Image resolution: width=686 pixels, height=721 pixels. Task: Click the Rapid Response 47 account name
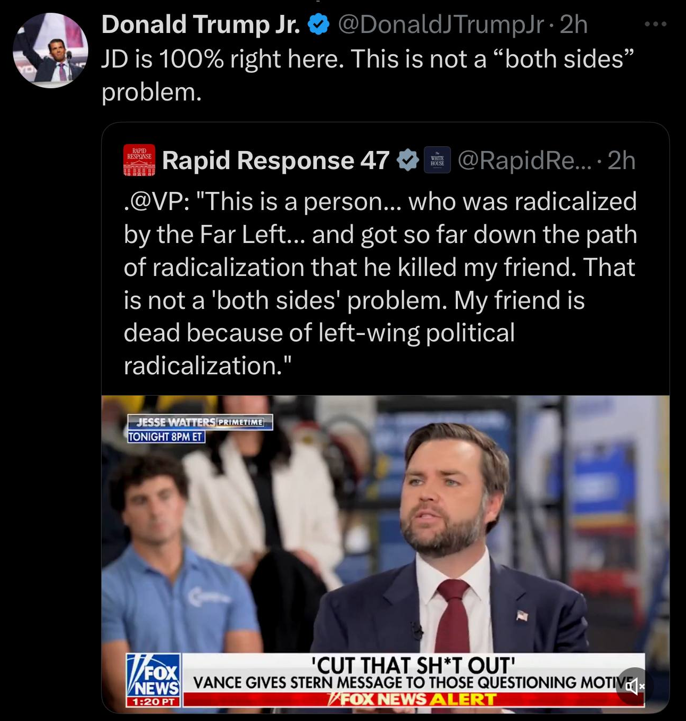click(275, 160)
